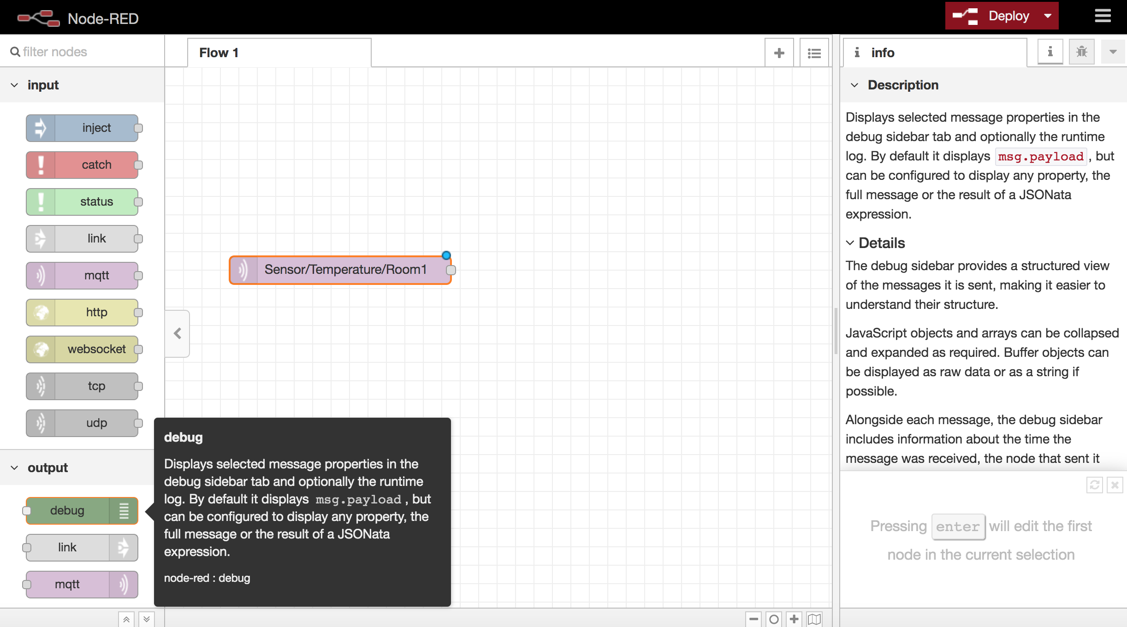This screenshot has width=1127, height=627.
Task: Select the udp input node
Action: 82,423
